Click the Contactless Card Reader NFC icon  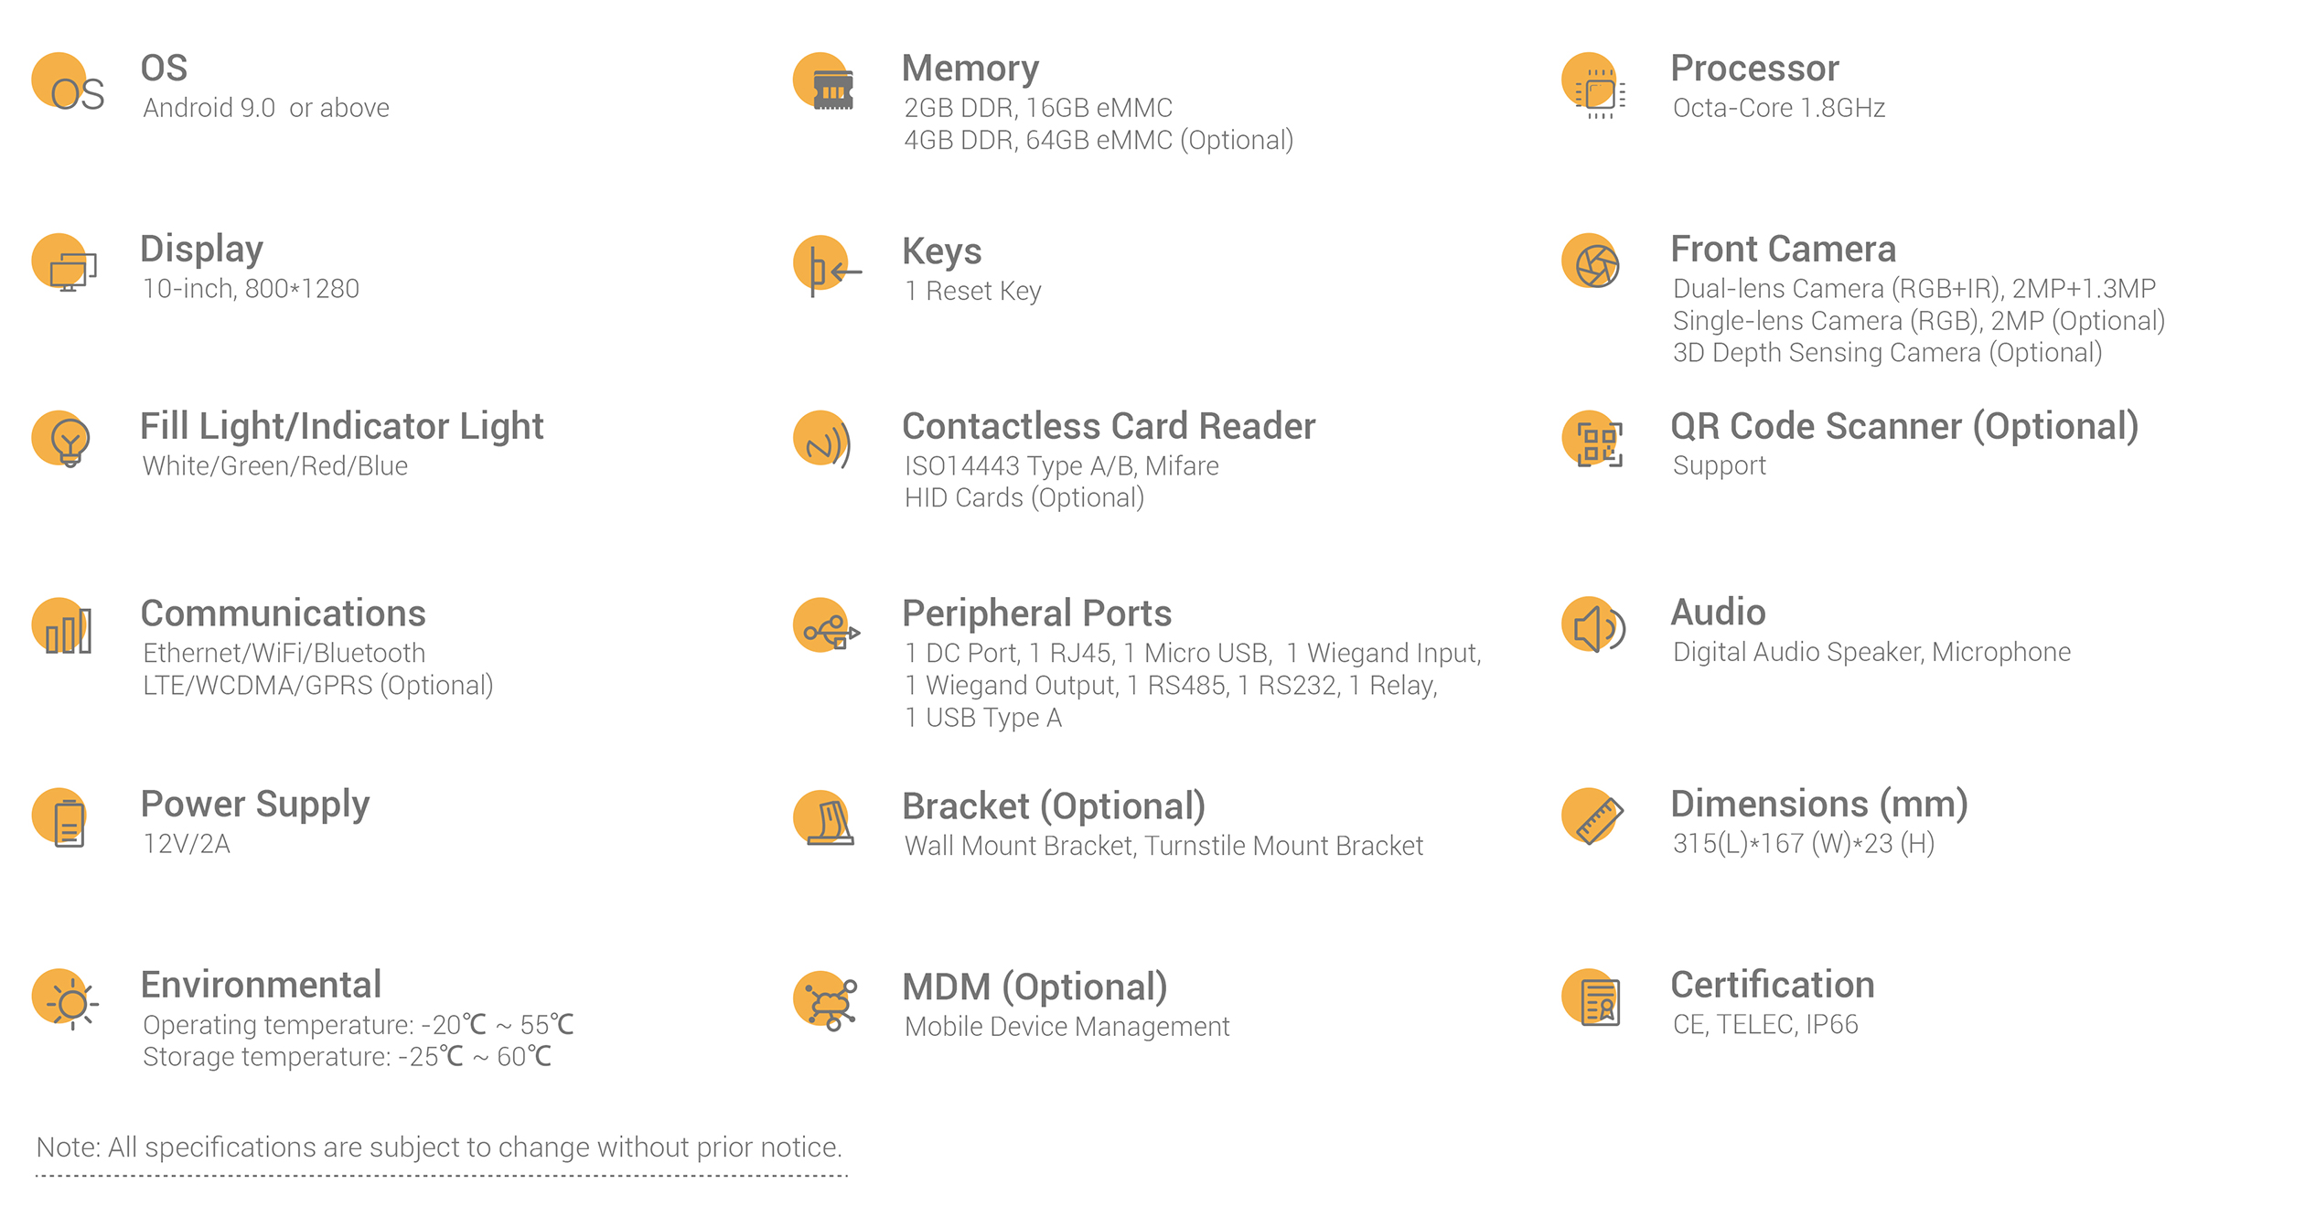click(x=822, y=440)
